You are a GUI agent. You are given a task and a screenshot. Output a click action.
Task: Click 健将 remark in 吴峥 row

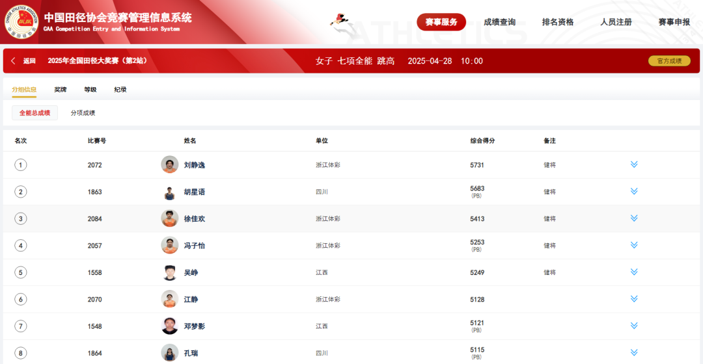(549, 272)
